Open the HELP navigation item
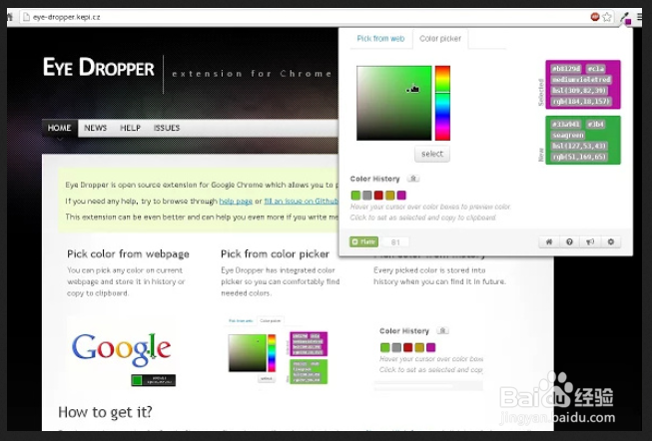 (130, 128)
